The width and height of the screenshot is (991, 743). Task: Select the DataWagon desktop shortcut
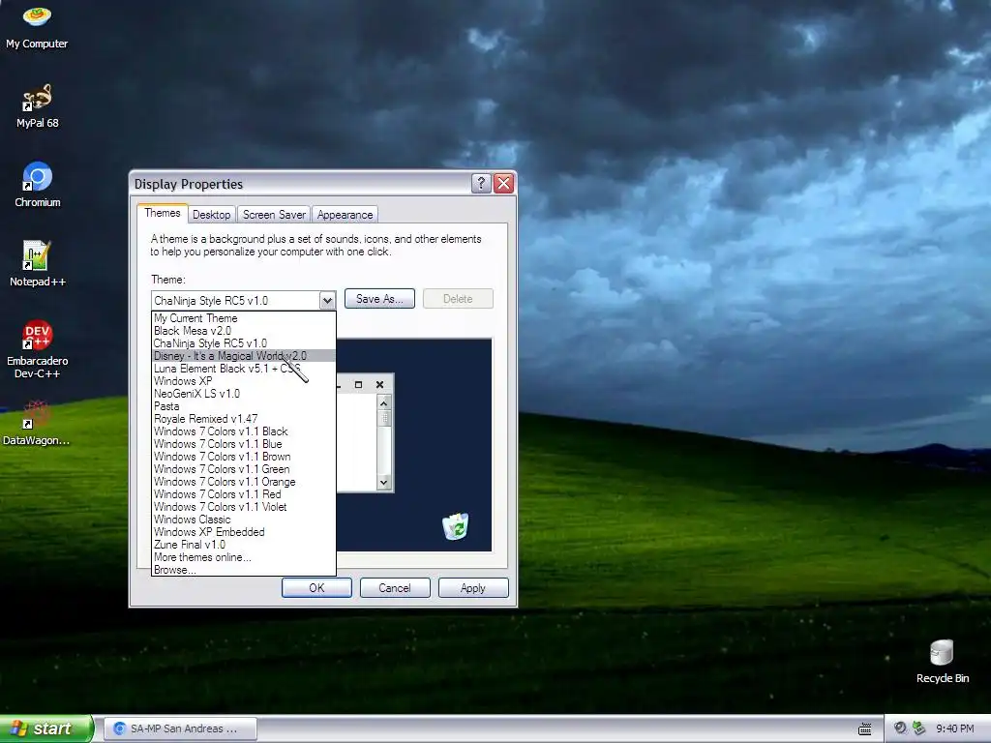coord(37,423)
